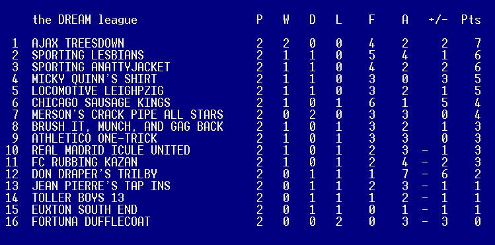
Task: Select MERSON'S CRACK PIPE ALL STARS
Action: pyautogui.click(x=128, y=115)
